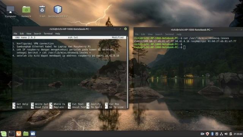Image resolution: width=243 pixels, height=137 pixels.
Task: Open the network connections tray icon
Action: point(221,134)
